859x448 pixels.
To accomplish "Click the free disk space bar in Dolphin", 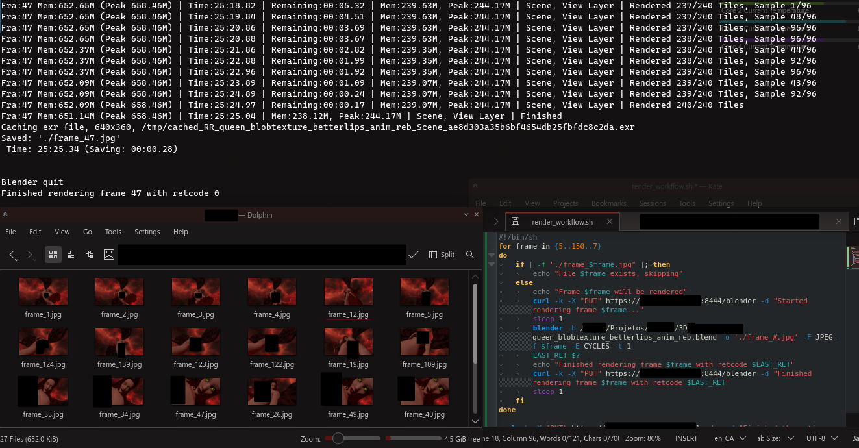I will [x=413, y=439].
